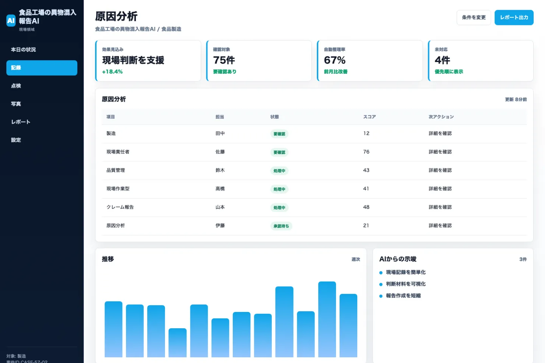
Task: Open 設定 from the sidebar
Action: pos(42,140)
